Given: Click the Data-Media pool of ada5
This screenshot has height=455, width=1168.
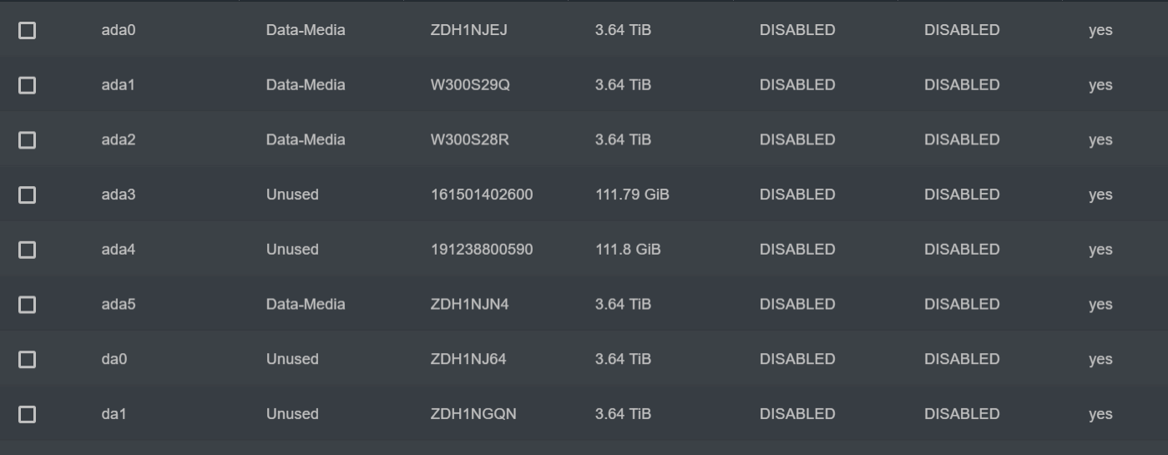Looking at the screenshot, I should [x=306, y=305].
